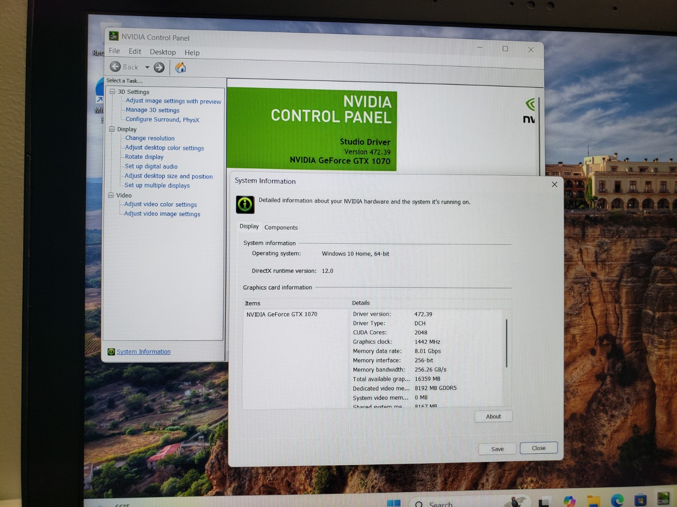The image size is (677, 507).
Task: Open Adjust image settings with preview
Action: tap(173, 101)
